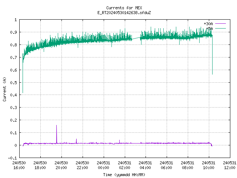Click the y-axis tick value 0.1
This screenshot has height=178, width=237.
13,133
